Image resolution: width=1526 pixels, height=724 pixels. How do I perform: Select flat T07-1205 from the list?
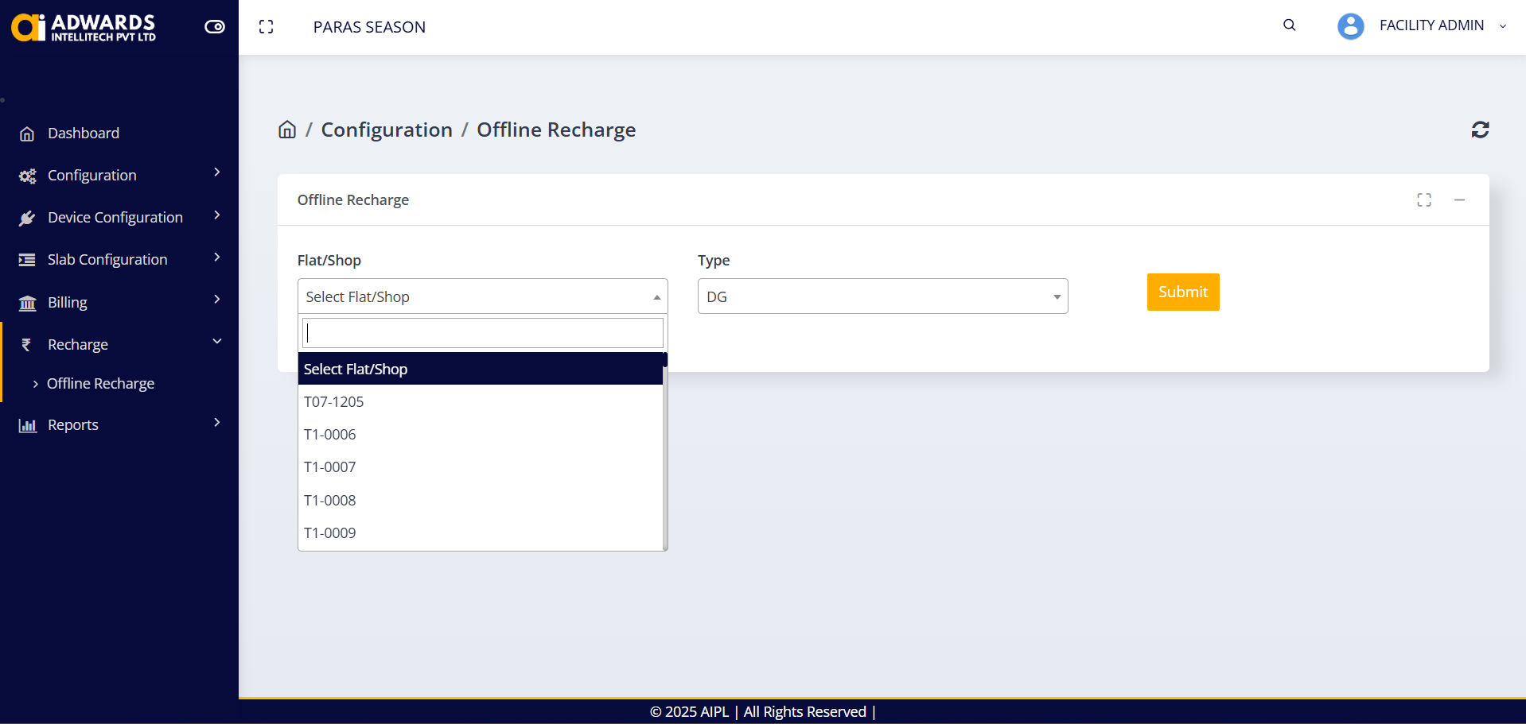pos(334,402)
